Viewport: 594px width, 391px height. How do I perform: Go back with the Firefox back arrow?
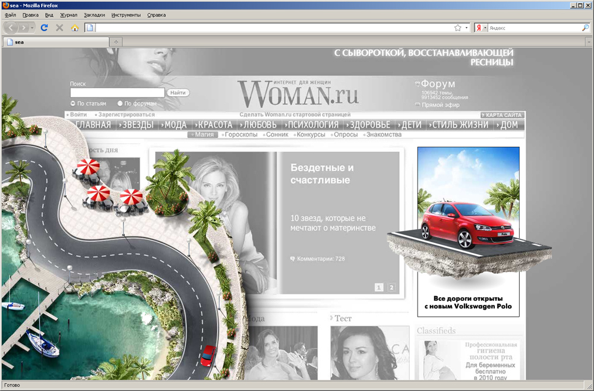pos(11,28)
